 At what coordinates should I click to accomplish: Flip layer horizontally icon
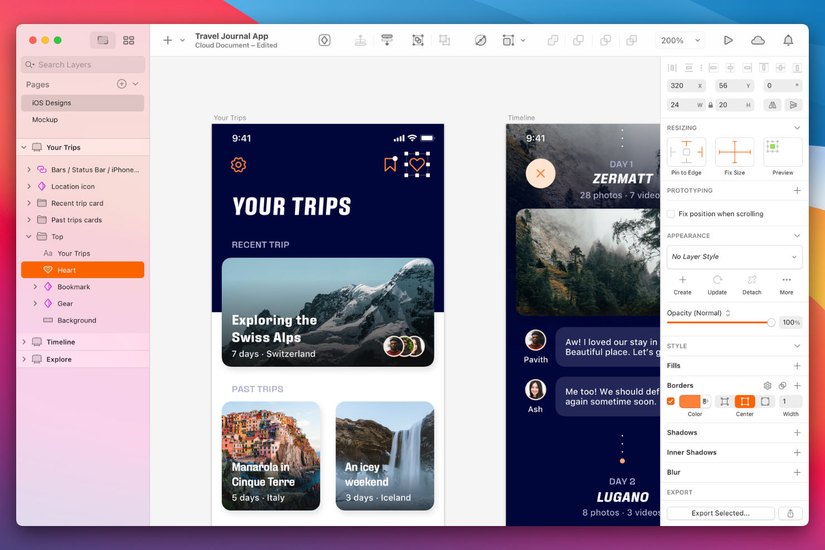772,105
